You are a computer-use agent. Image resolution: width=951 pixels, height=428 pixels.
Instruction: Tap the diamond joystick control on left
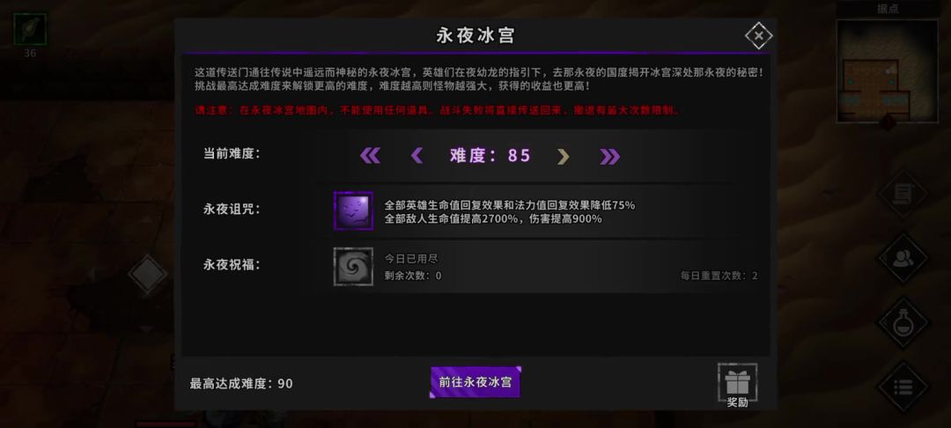point(147,274)
